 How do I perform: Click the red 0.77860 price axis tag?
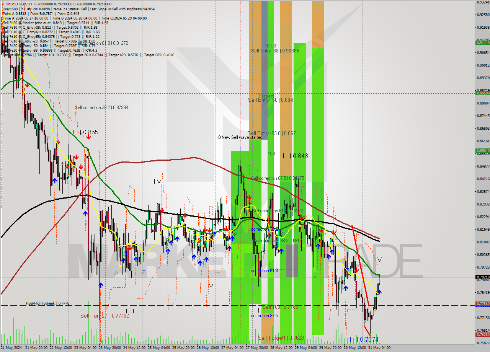point(482,303)
